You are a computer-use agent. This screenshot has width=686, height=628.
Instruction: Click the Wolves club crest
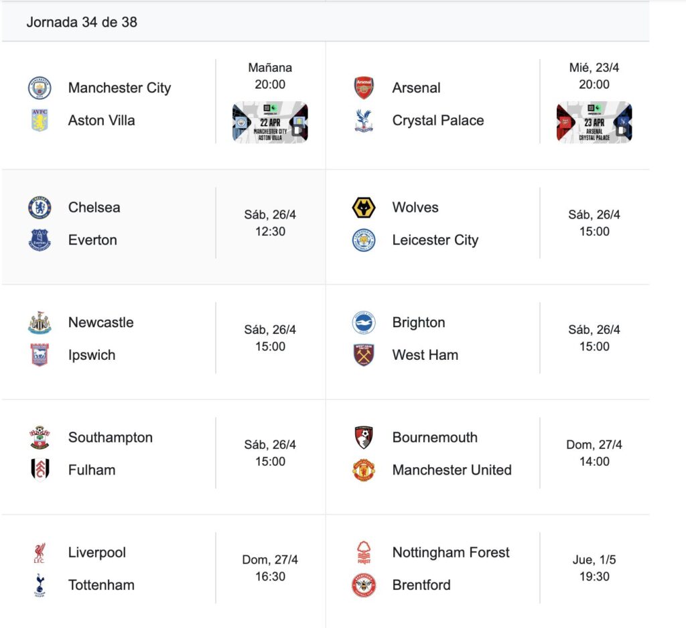coord(364,208)
